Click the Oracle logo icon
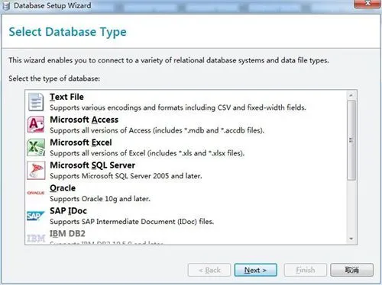The image size is (382, 285). pos(36,193)
